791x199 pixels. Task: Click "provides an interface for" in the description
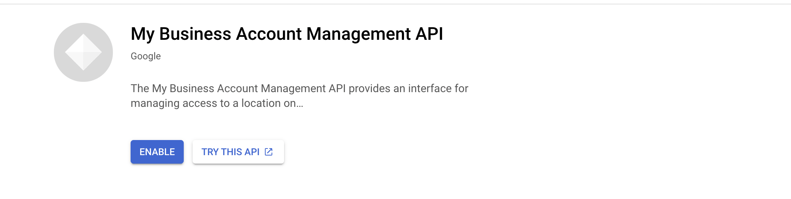click(x=408, y=88)
